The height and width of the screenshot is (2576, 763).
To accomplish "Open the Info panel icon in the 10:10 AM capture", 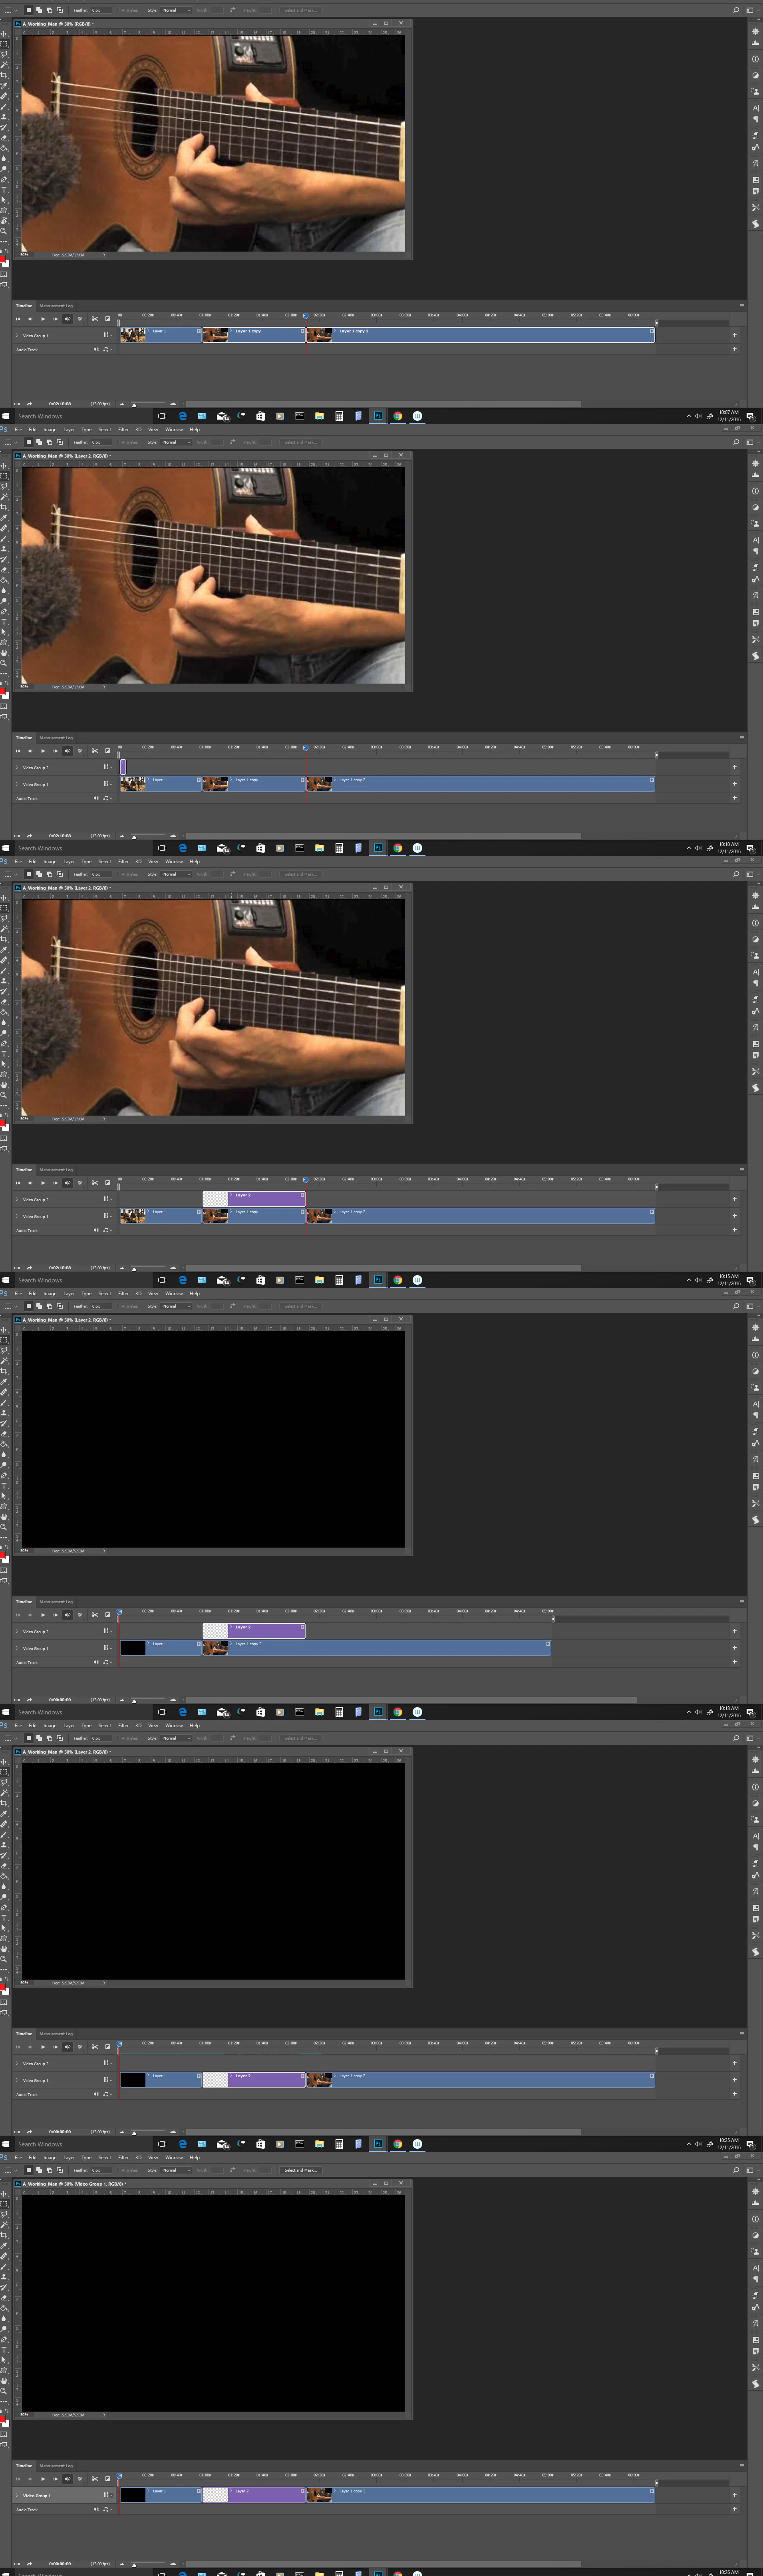I will pos(755,491).
